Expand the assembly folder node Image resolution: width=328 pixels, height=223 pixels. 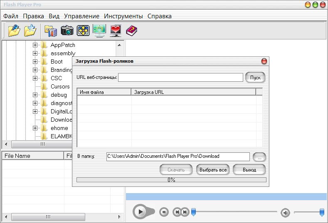tap(35, 53)
